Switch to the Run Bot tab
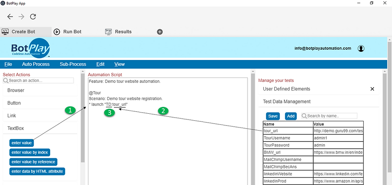The image size is (392, 185). click(68, 32)
